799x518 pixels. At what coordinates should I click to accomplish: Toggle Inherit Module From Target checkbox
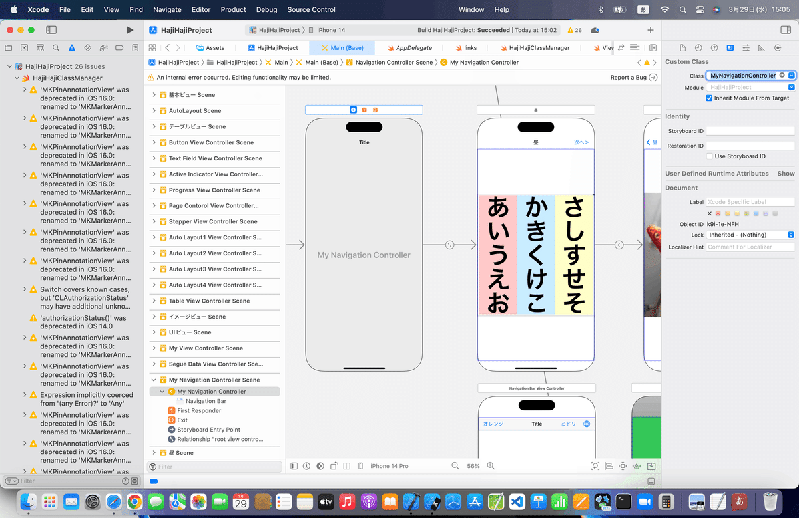(709, 98)
